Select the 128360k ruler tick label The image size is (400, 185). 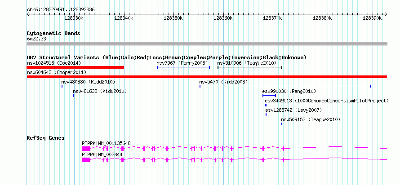click(x=223, y=18)
